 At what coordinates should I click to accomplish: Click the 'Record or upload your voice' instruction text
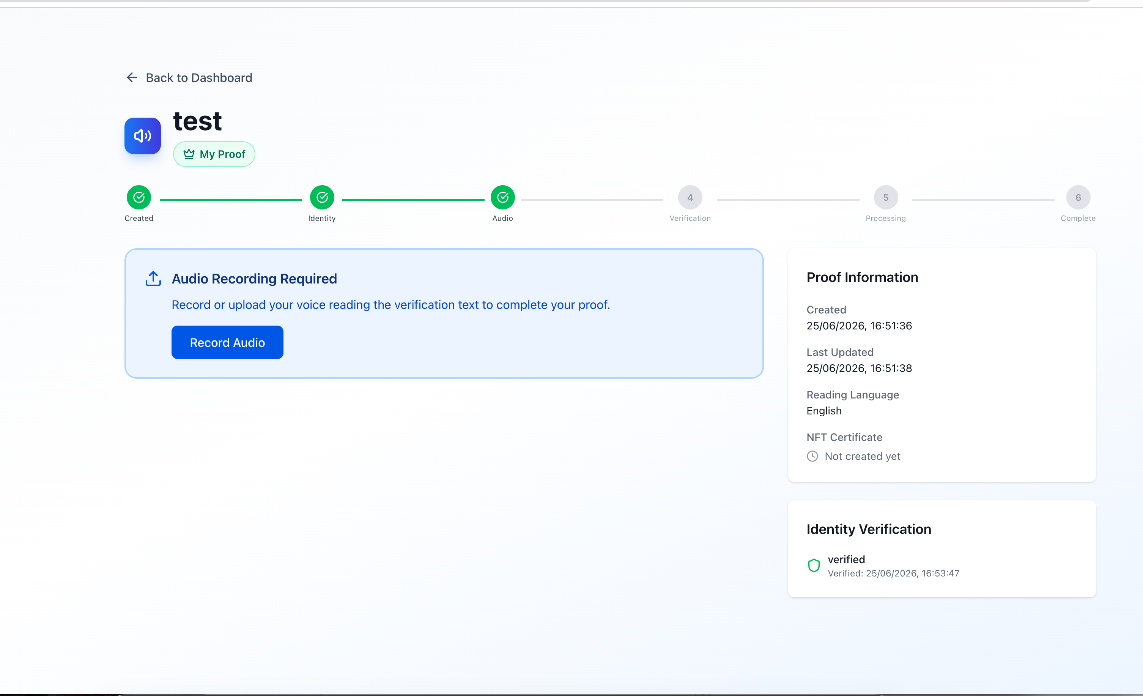pyautogui.click(x=390, y=305)
